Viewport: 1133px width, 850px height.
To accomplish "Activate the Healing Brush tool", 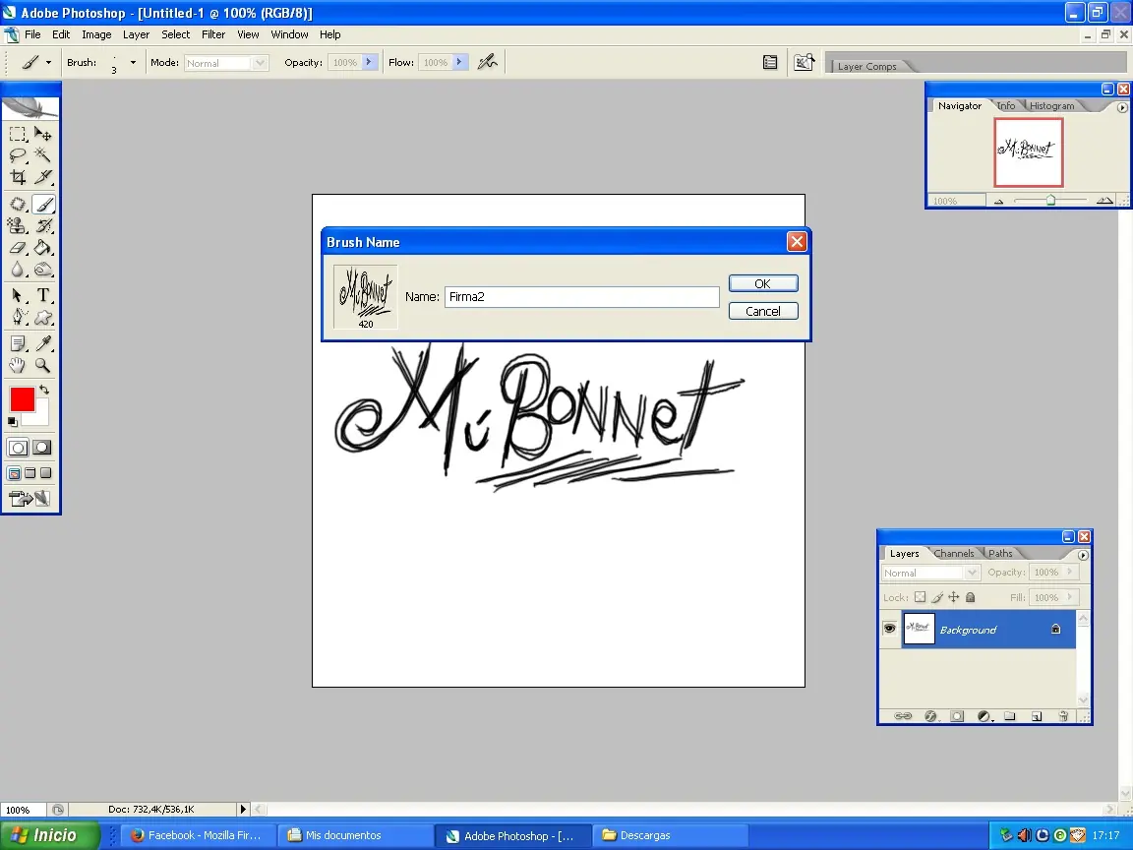I will coord(17,204).
